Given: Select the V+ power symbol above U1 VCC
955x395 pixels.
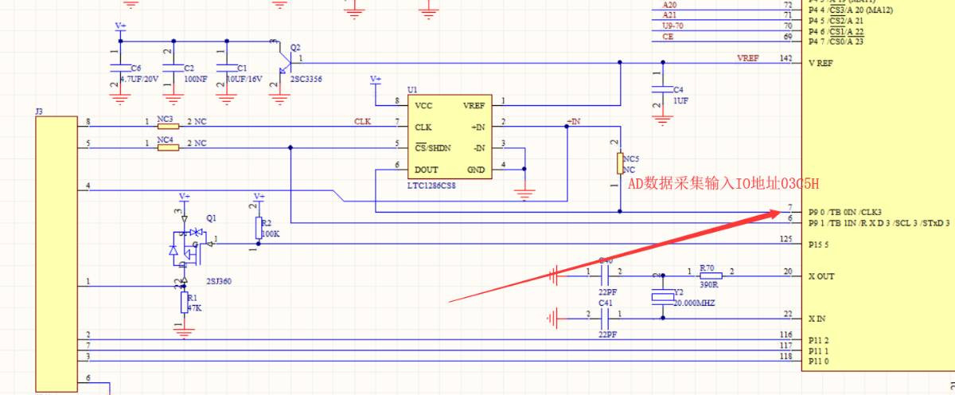Looking at the screenshot, I should click(376, 80).
